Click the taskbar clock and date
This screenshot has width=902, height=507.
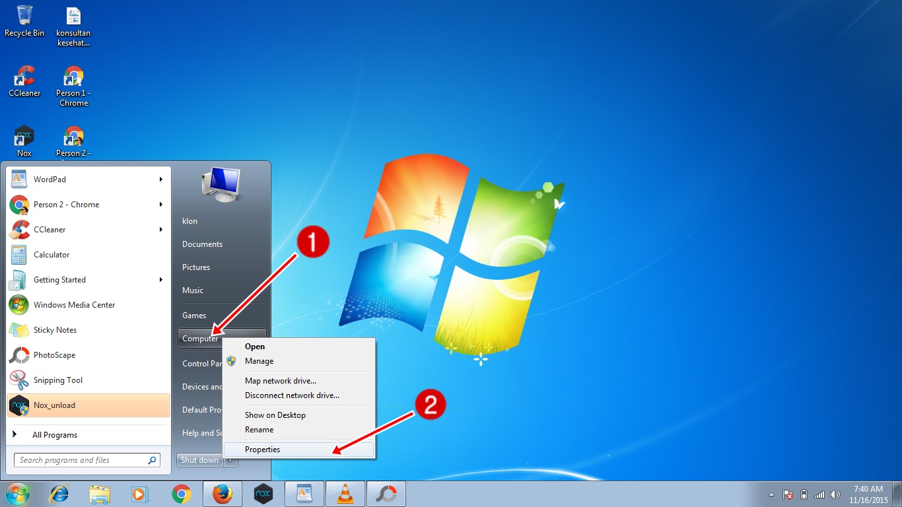pyautogui.click(x=868, y=494)
